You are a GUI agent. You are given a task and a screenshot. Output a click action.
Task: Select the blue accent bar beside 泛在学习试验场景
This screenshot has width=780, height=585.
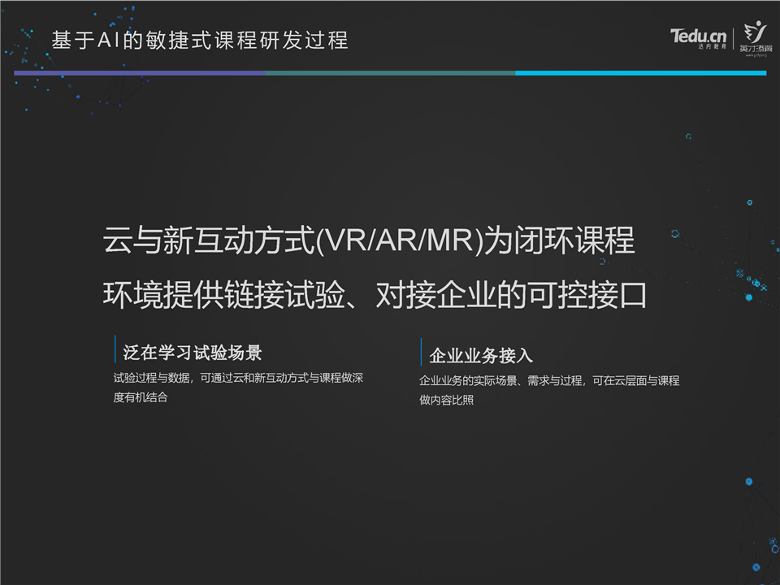(115, 350)
